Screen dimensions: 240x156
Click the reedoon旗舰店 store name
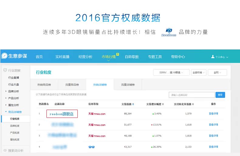(x=62, y=114)
